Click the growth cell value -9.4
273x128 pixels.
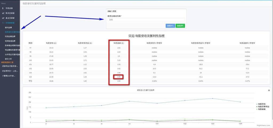pyautogui.click(x=155, y=65)
